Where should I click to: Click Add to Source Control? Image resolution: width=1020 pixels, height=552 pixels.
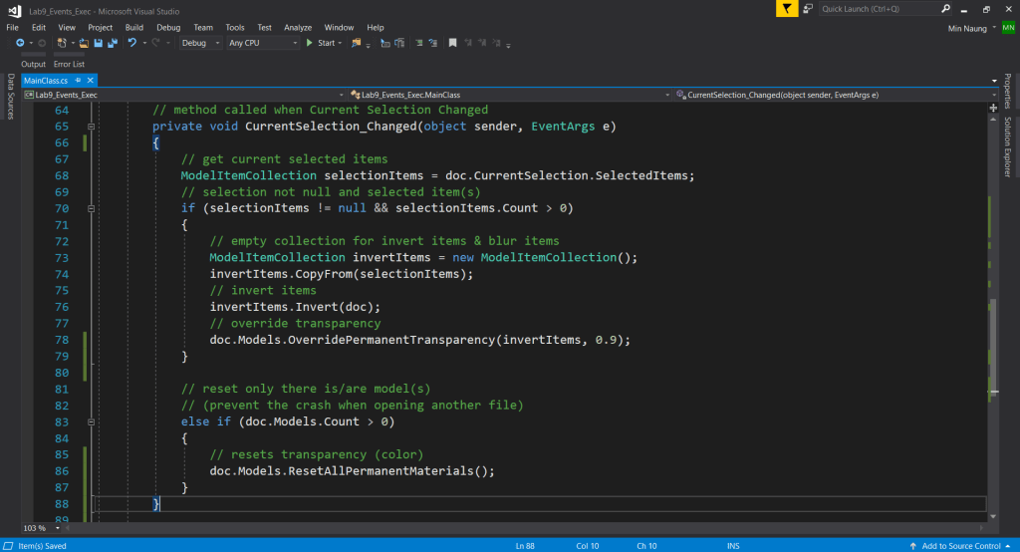pos(960,545)
